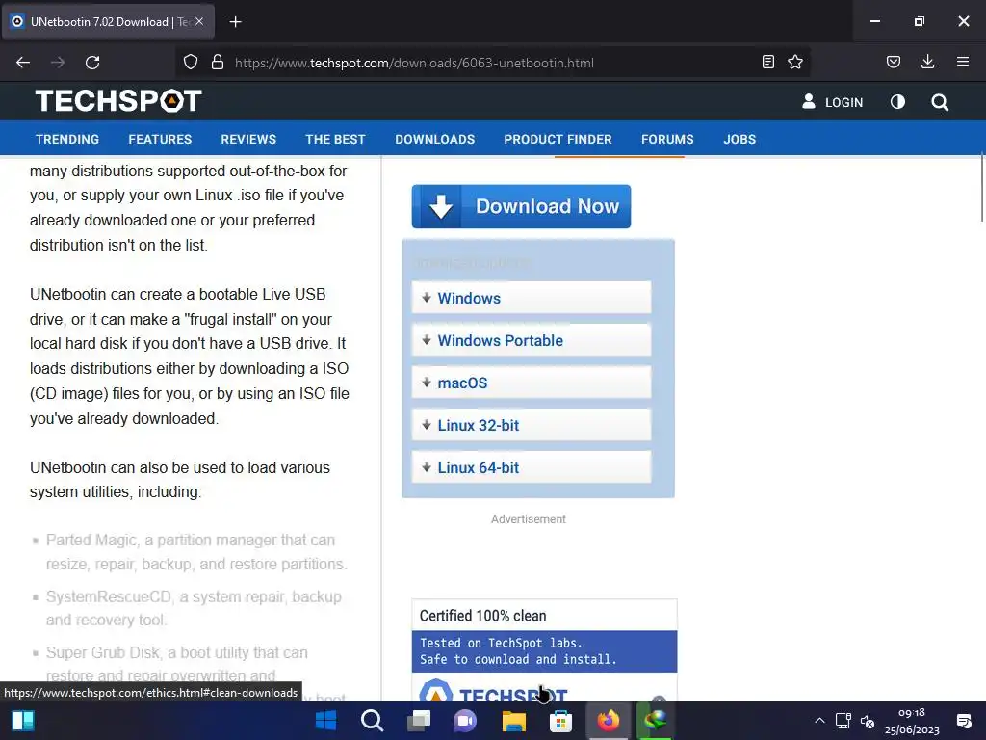Image resolution: width=986 pixels, height=740 pixels.
Task: Reload the current page
Action: point(92,63)
